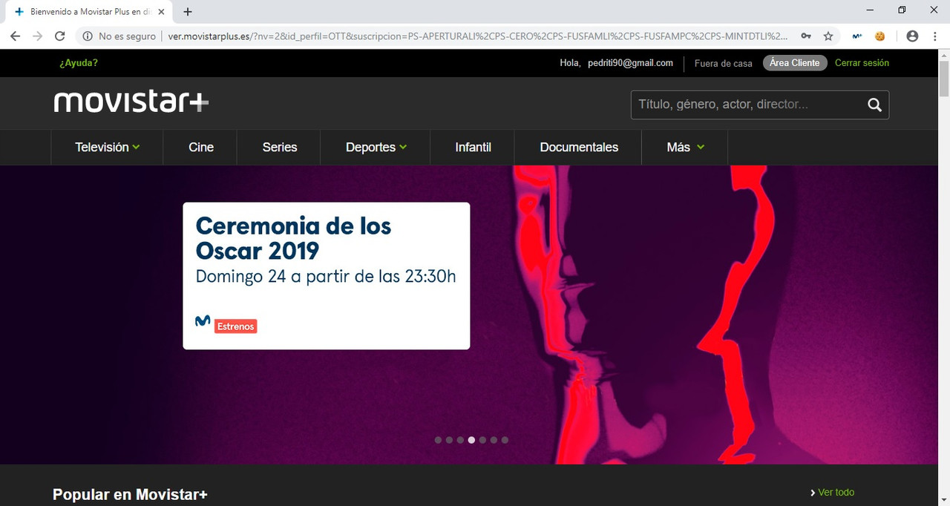Viewport: 950px width, 506px height.
Task: Expand the Televisión dropdown menu
Action: click(107, 147)
